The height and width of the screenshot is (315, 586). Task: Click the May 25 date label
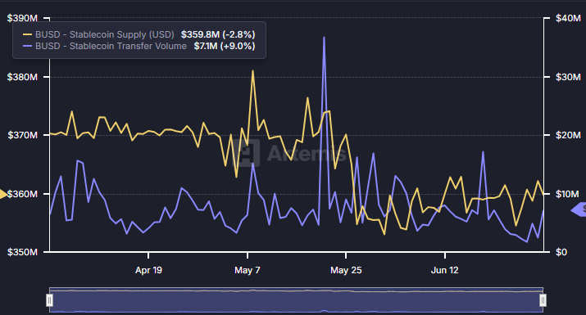[x=346, y=270]
